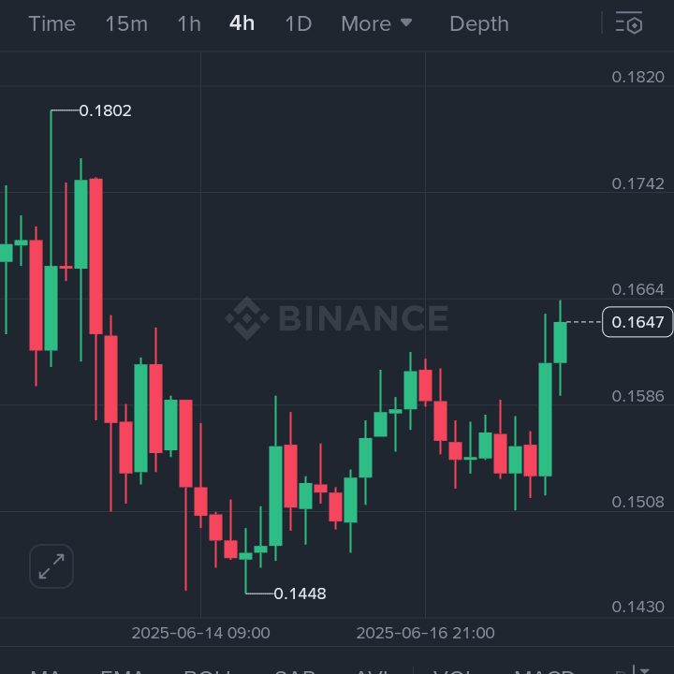
Task: Enable the SAR indicator
Action: tap(293, 669)
